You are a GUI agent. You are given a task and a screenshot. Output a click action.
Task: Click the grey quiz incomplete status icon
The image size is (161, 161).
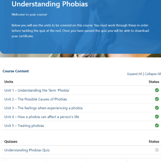click(157, 150)
